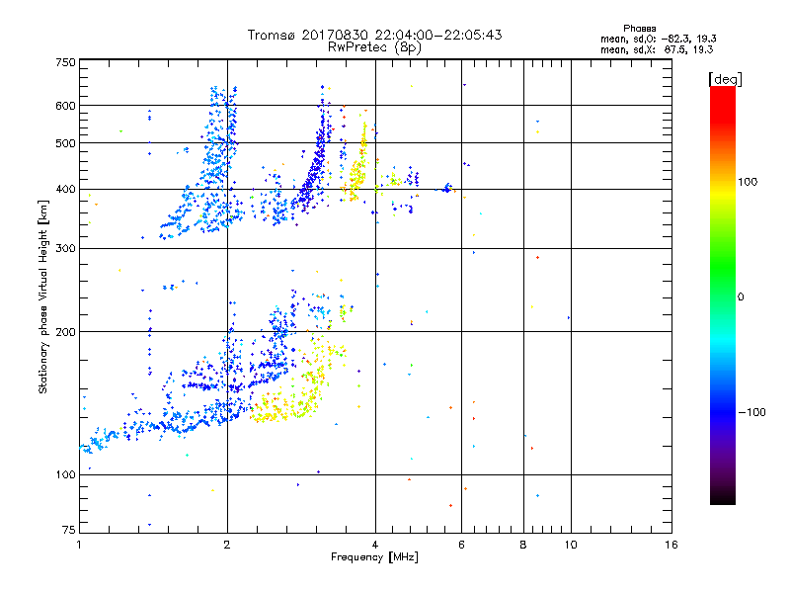
Task: Click the subtitle 'RwPretec (8p)'
Action: tap(374, 47)
